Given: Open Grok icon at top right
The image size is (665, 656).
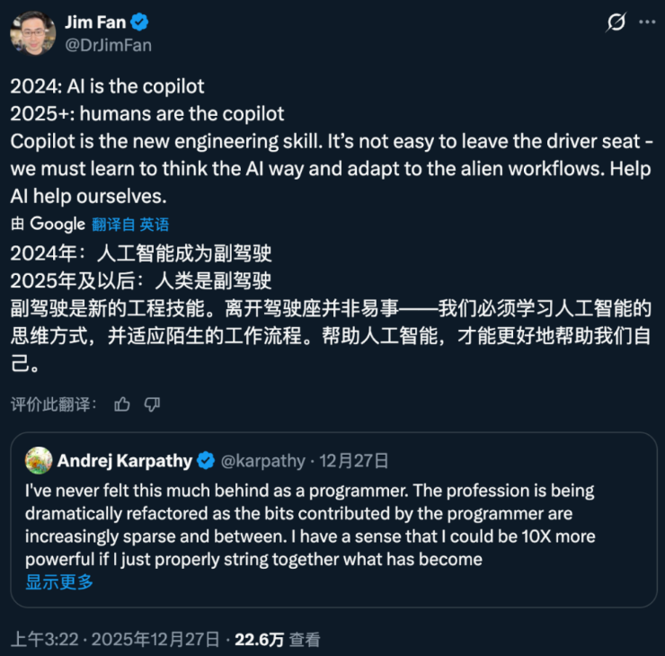Looking at the screenshot, I should click(x=616, y=23).
